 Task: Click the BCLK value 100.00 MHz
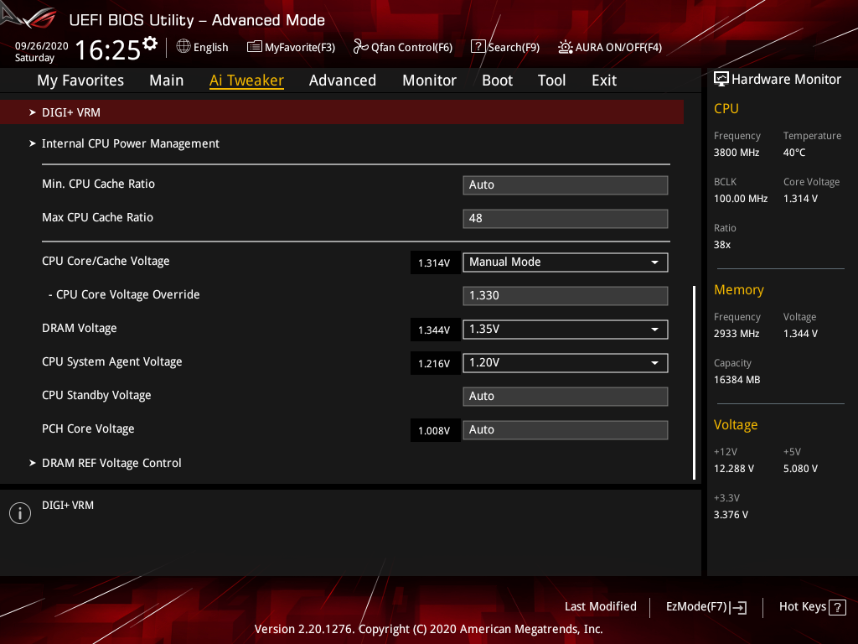741,198
